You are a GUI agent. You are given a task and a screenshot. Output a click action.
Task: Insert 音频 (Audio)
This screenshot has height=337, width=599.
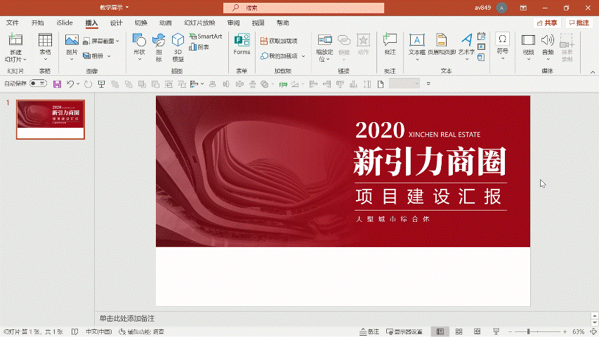[x=548, y=47]
